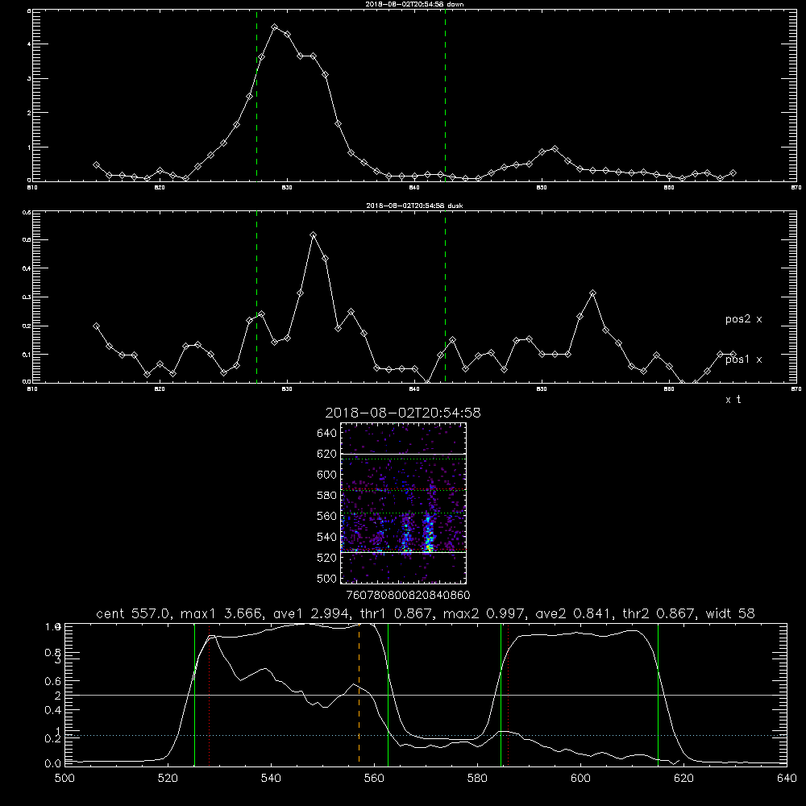Click the bottom plot x-axis label 640
This screenshot has height=806, width=806.
tap(787, 779)
